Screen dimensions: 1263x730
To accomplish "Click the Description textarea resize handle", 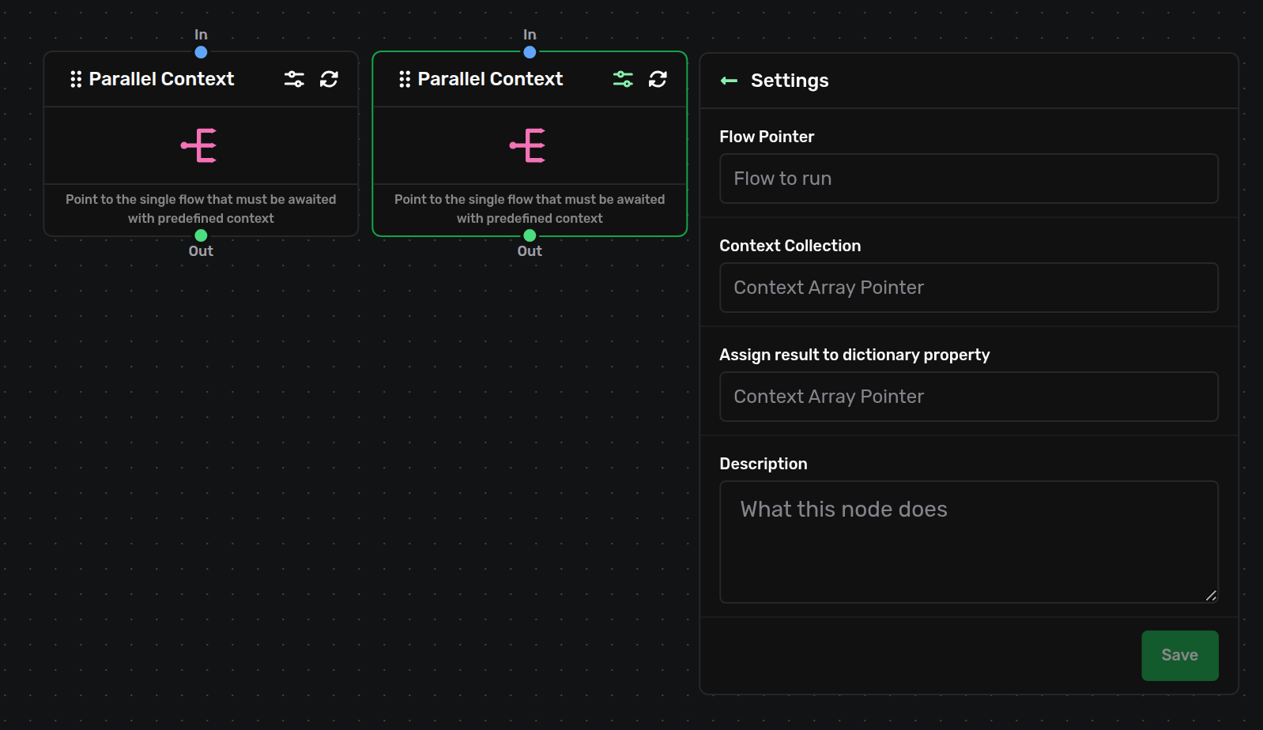I will tap(1211, 596).
